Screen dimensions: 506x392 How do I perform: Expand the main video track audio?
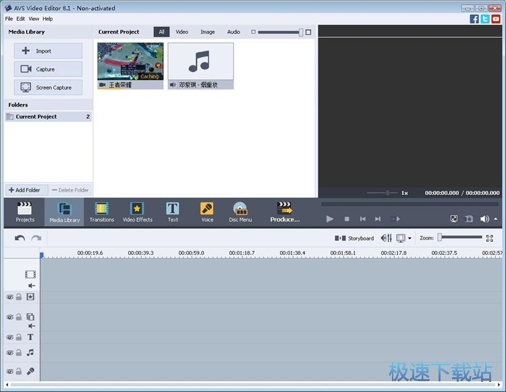pyautogui.click(x=32, y=285)
